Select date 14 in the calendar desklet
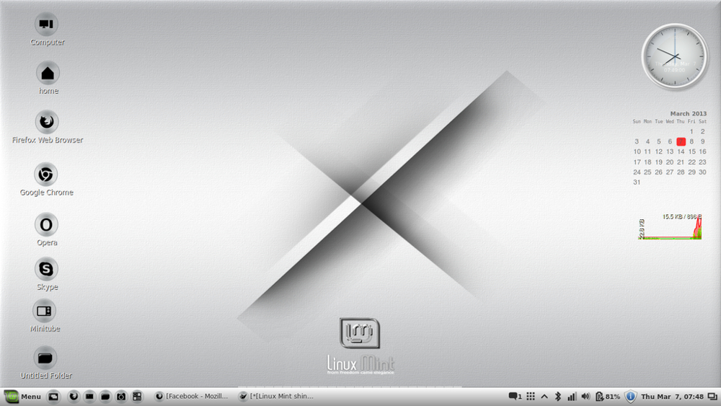 (681, 151)
